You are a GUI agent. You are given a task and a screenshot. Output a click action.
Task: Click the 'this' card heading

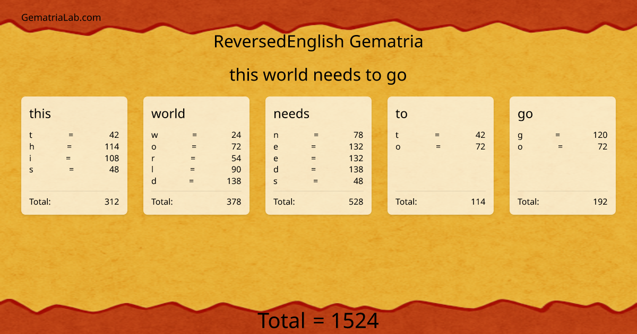coord(40,113)
